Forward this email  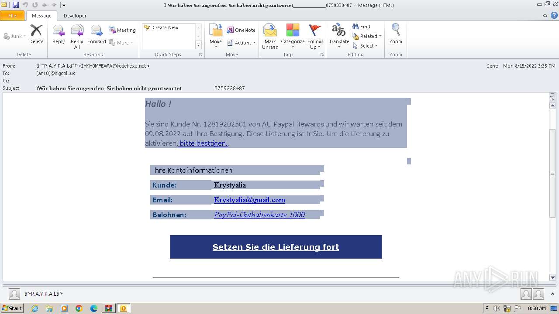97,34
